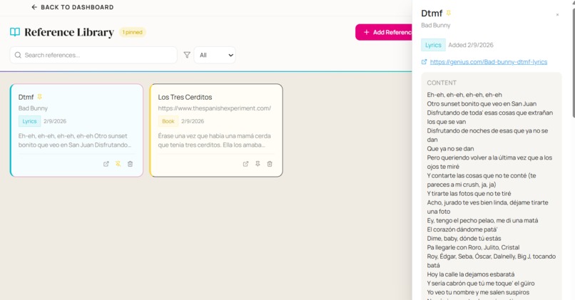Click the Add Reference button
This screenshot has height=300, width=575.
click(x=384, y=32)
